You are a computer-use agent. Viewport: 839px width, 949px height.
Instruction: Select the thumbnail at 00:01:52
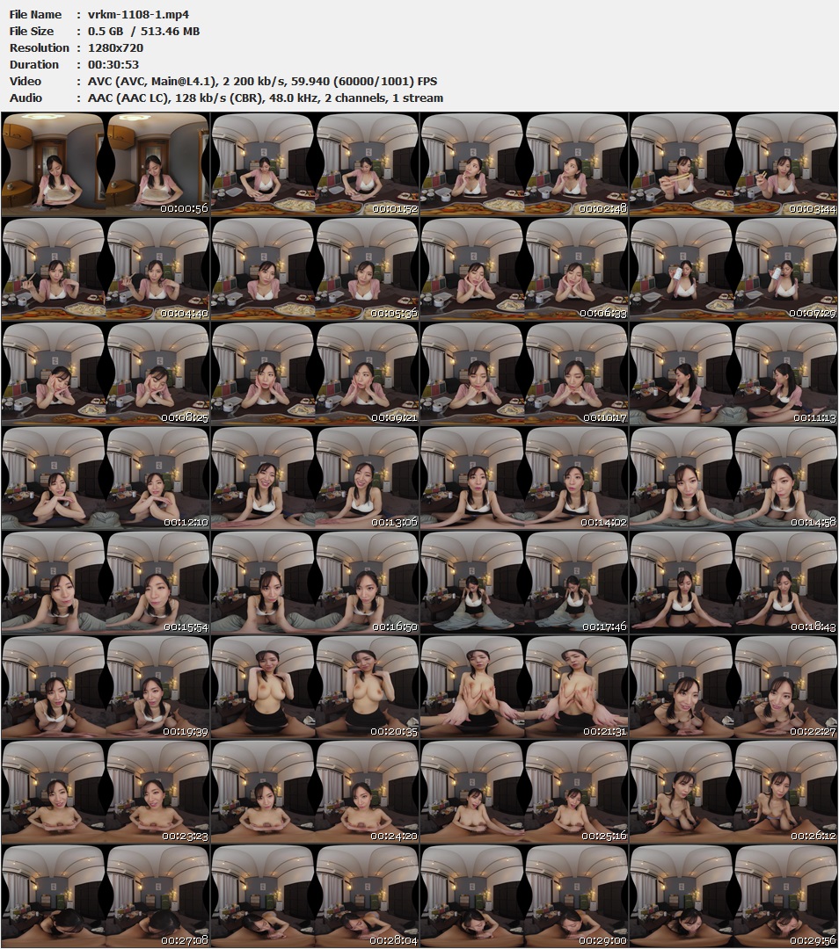tap(315, 163)
